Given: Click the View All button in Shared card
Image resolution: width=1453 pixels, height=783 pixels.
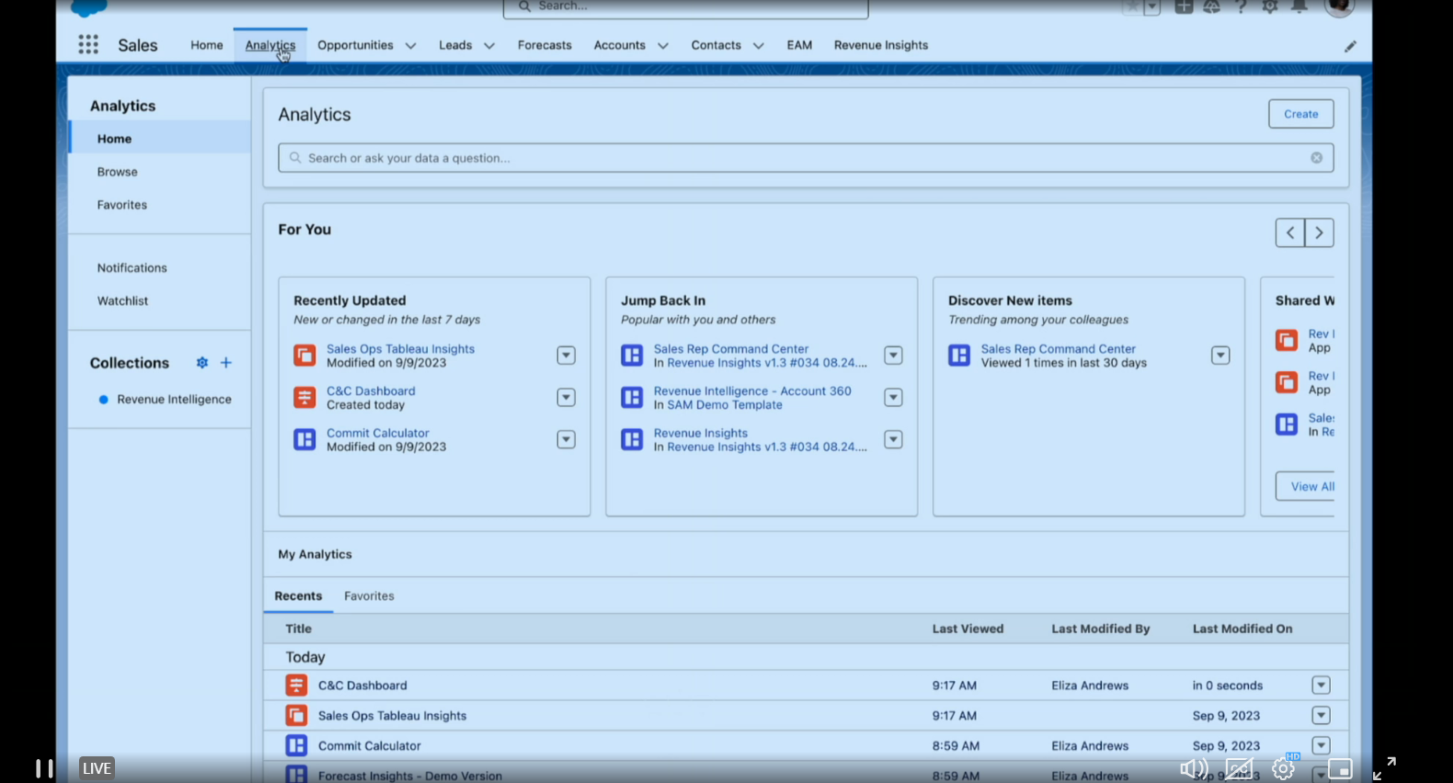Looking at the screenshot, I should (1306, 486).
